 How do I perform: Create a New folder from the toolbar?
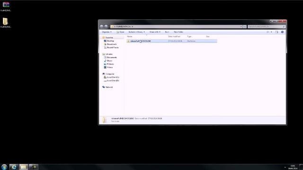[178, 32]
